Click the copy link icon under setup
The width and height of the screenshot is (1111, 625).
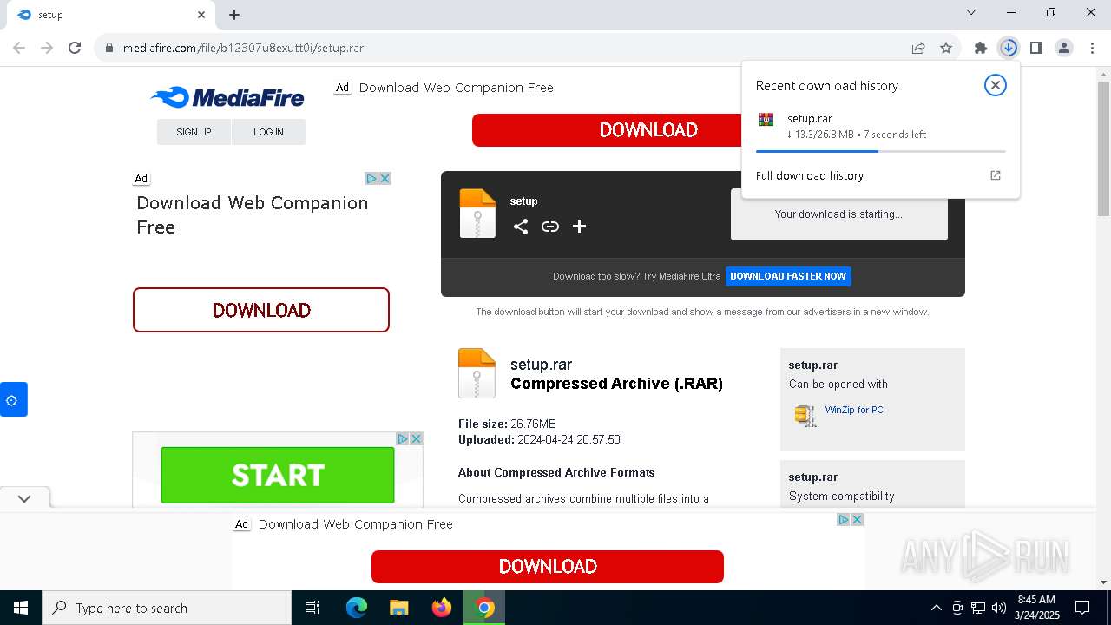(x=550, y=227)
